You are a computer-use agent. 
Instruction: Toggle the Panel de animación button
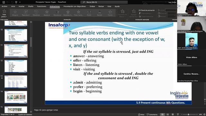coord(147,10)
